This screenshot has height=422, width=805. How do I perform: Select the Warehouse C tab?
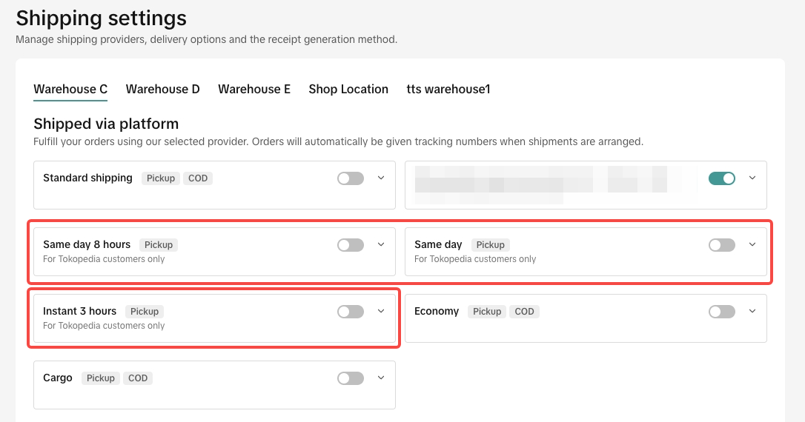(x=70, y=90)
